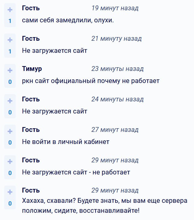This screenshot has width=194, height=220.
Task: Click the "24 минуты назад" timestamp
Action: [x=117, y=99]
